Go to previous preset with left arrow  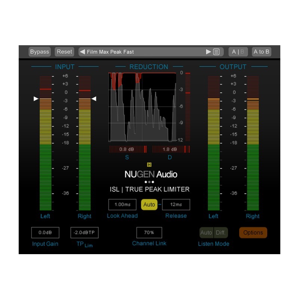(x=82, y=52)
